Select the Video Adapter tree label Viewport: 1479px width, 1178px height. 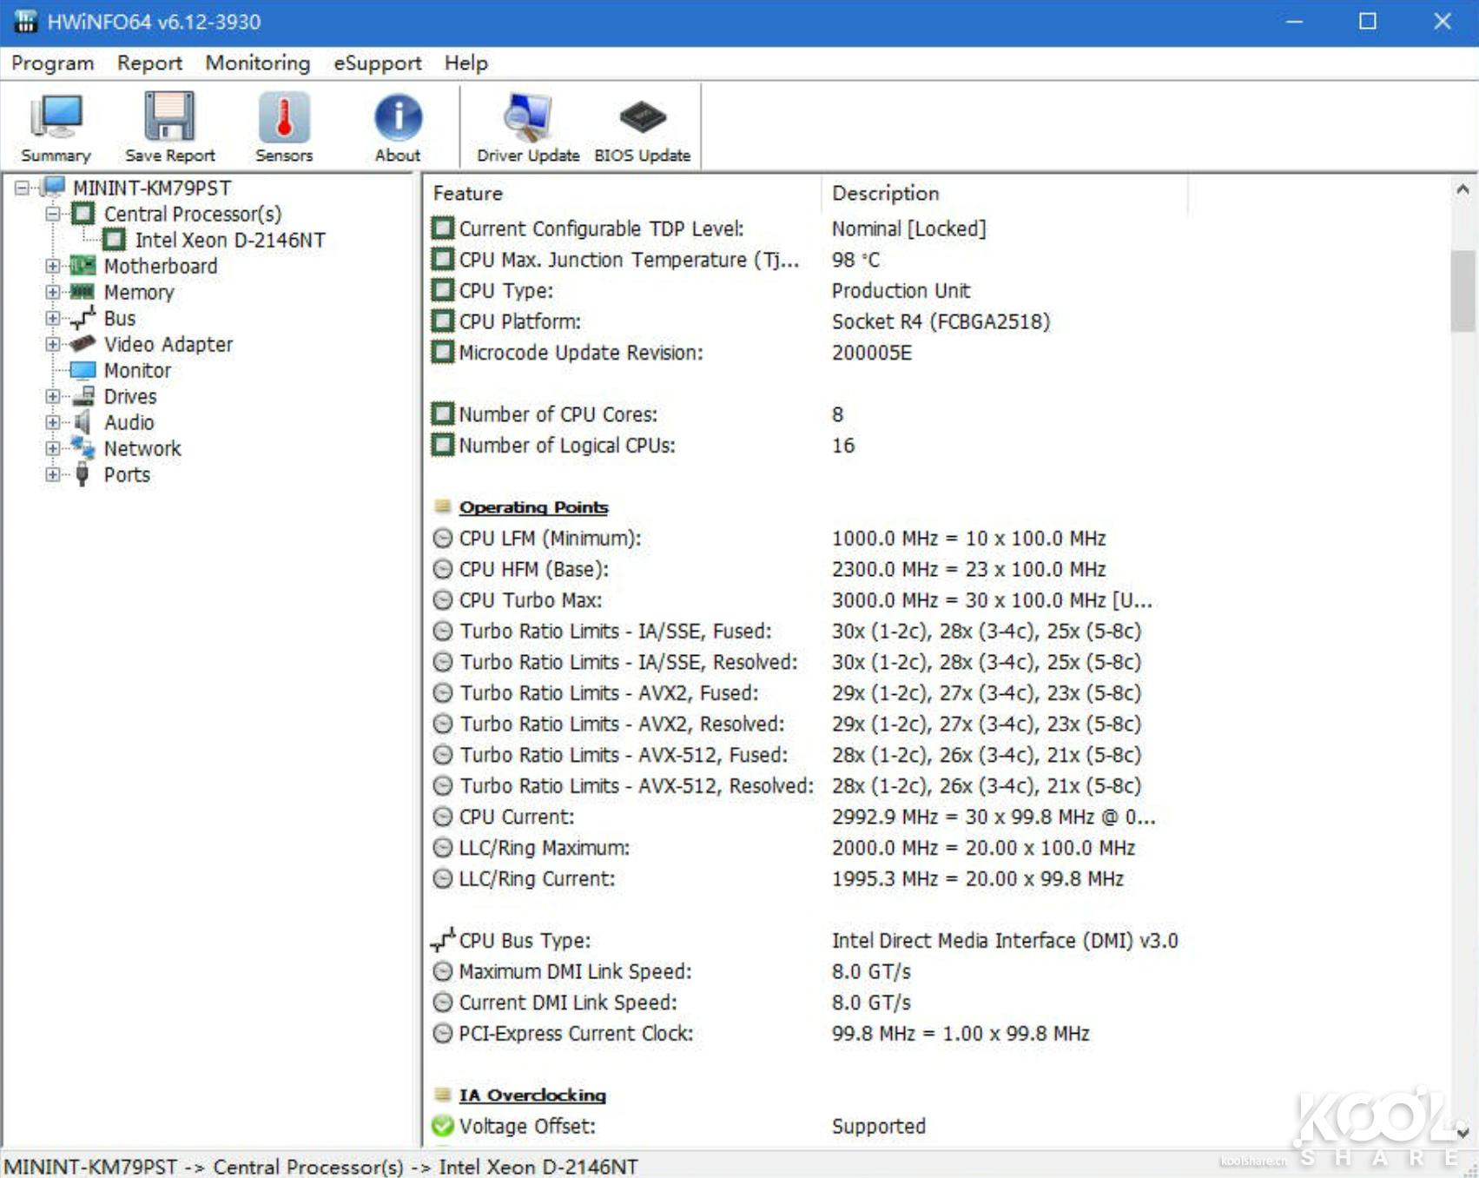[168, 344]
